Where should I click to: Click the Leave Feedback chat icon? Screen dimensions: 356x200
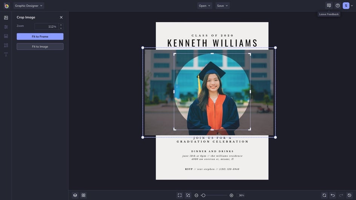click(329, 5)
